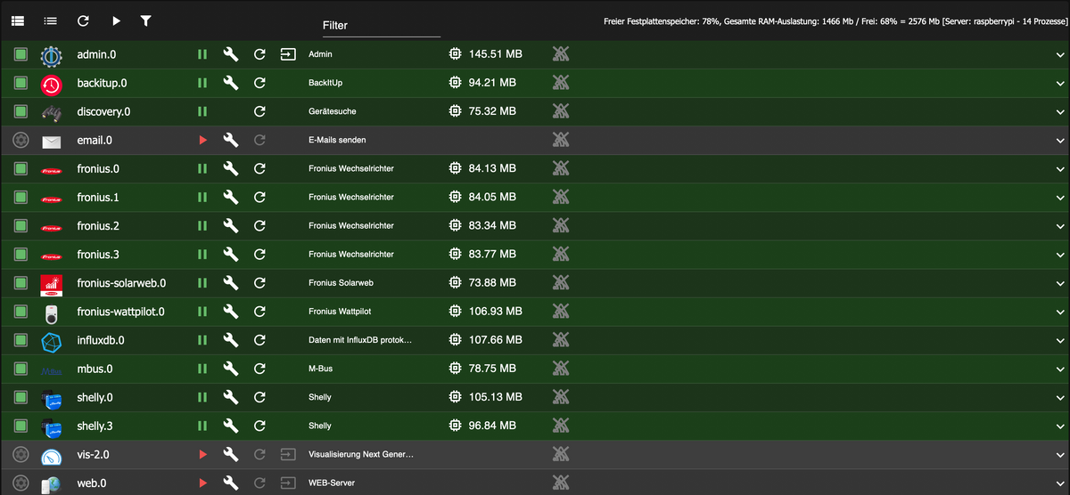The width and height of the screenshot is (1070, 495).
Task: Click the play button in the top toolbar
Action: click(x=116, y=20)
